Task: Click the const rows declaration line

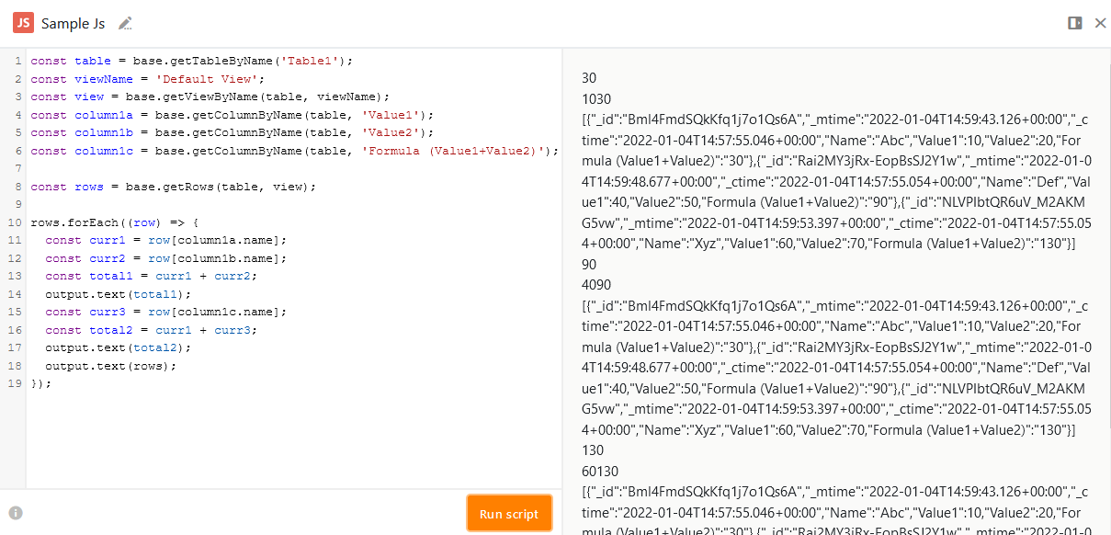Action: point(173,187)
